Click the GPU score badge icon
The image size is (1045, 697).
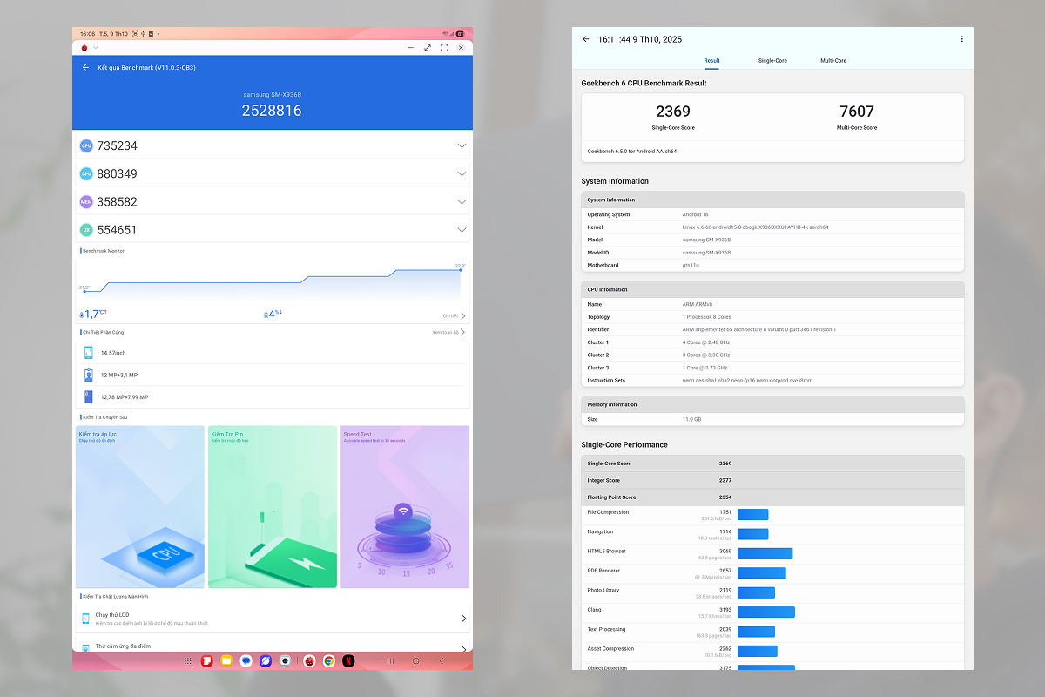pyautogui.click(x=86, y=174)
